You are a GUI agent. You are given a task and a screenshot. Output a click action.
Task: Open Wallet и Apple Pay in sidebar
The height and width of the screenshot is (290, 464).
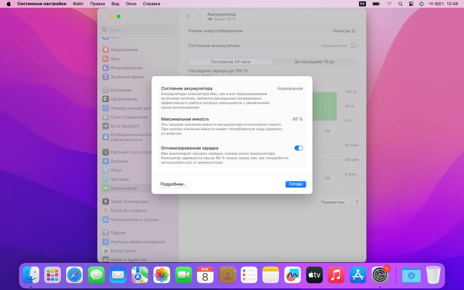click(138, 259)
